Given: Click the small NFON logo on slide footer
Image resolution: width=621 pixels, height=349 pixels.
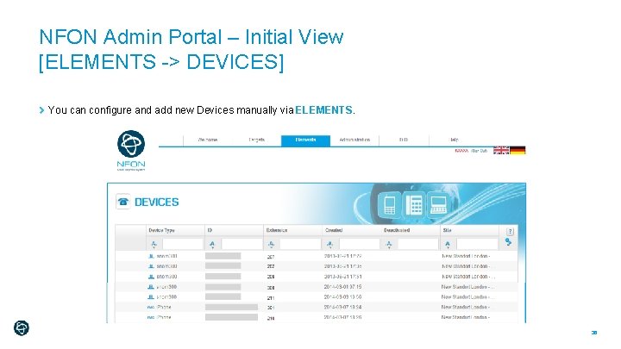Looking at the screenshot, I should coord(22,328).
